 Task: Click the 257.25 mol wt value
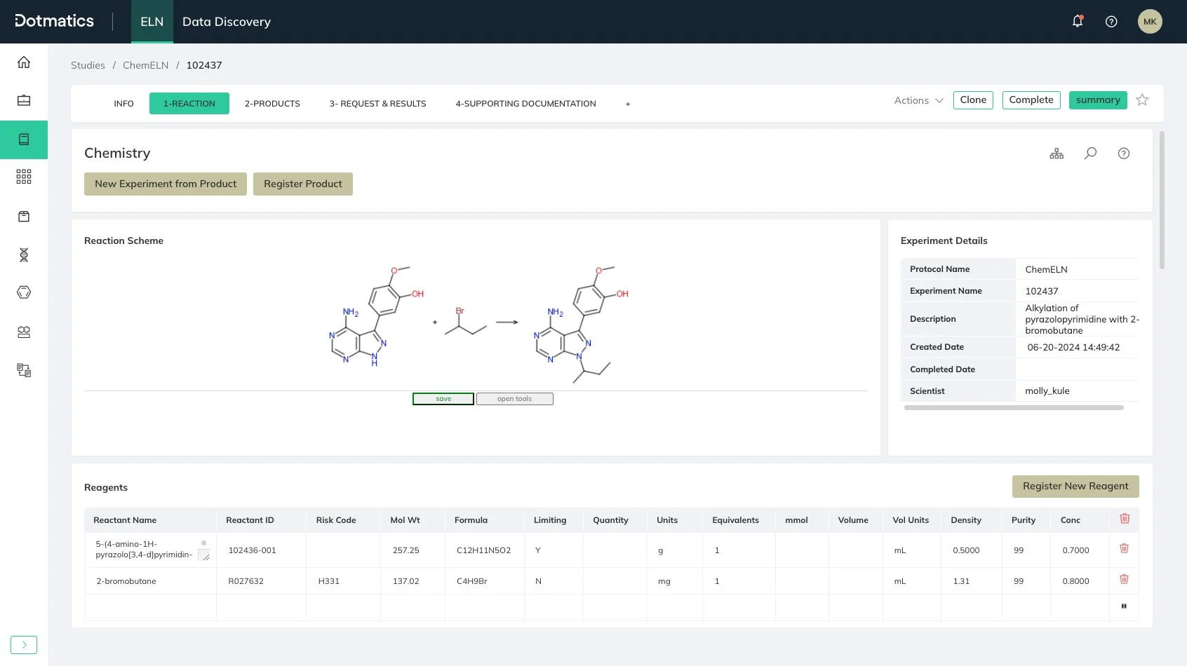coord(405,550)
